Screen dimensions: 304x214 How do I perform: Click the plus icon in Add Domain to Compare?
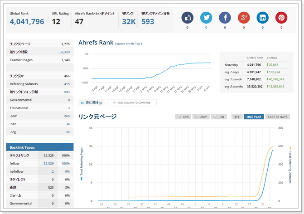click(114, 102)
